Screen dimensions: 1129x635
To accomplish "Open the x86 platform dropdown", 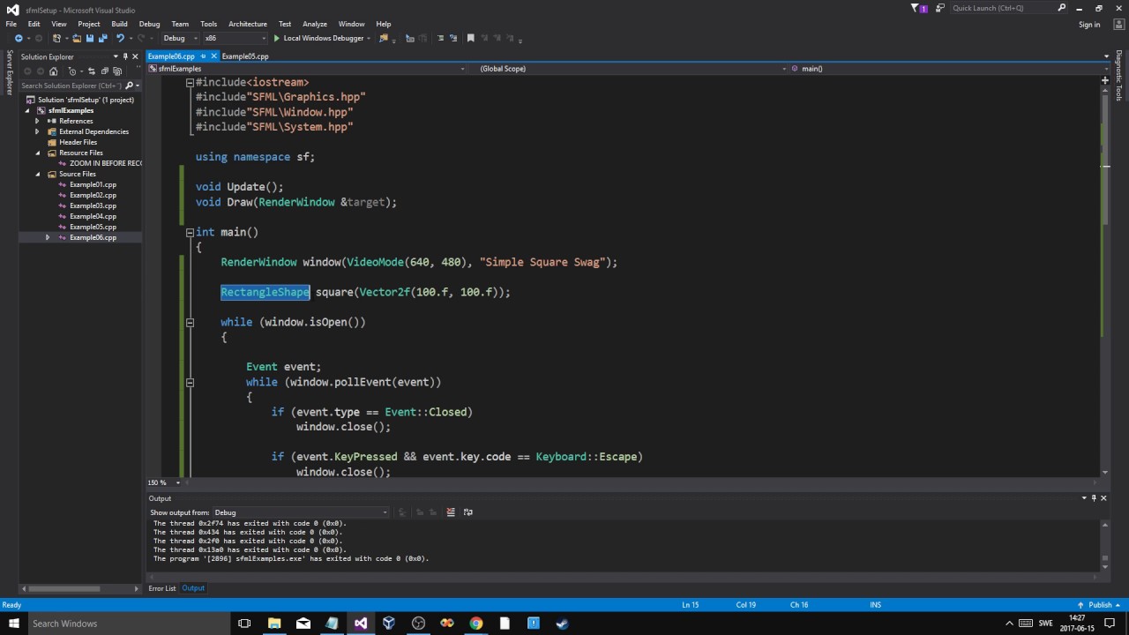I will (236, 38).
